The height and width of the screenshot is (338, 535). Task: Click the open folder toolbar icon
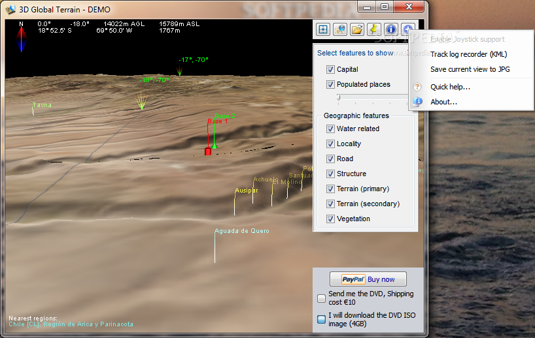[x=357, y=29]
